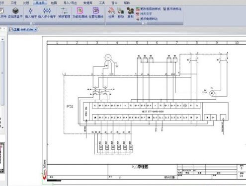Open the 数据库 (database) menu
Image resolution: width=246 pixels, height=186 pixels.
coord(88,3)
